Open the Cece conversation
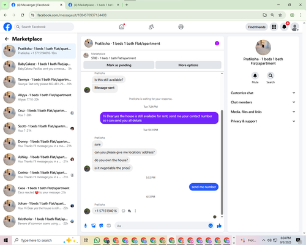This screenshot has width=306, height=245. pyautogui.click(x=39, y=190)
